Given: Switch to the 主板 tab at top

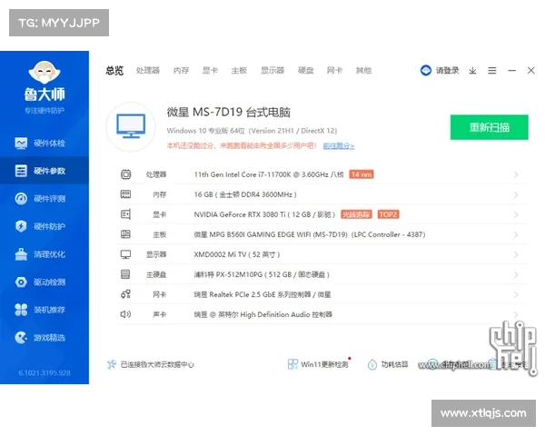Looking at the screenshot, I should (x=239, y=71).
